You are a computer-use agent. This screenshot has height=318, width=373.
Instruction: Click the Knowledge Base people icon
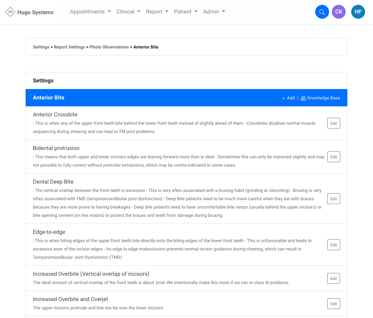pyautogui.click(x=303, y=98)
